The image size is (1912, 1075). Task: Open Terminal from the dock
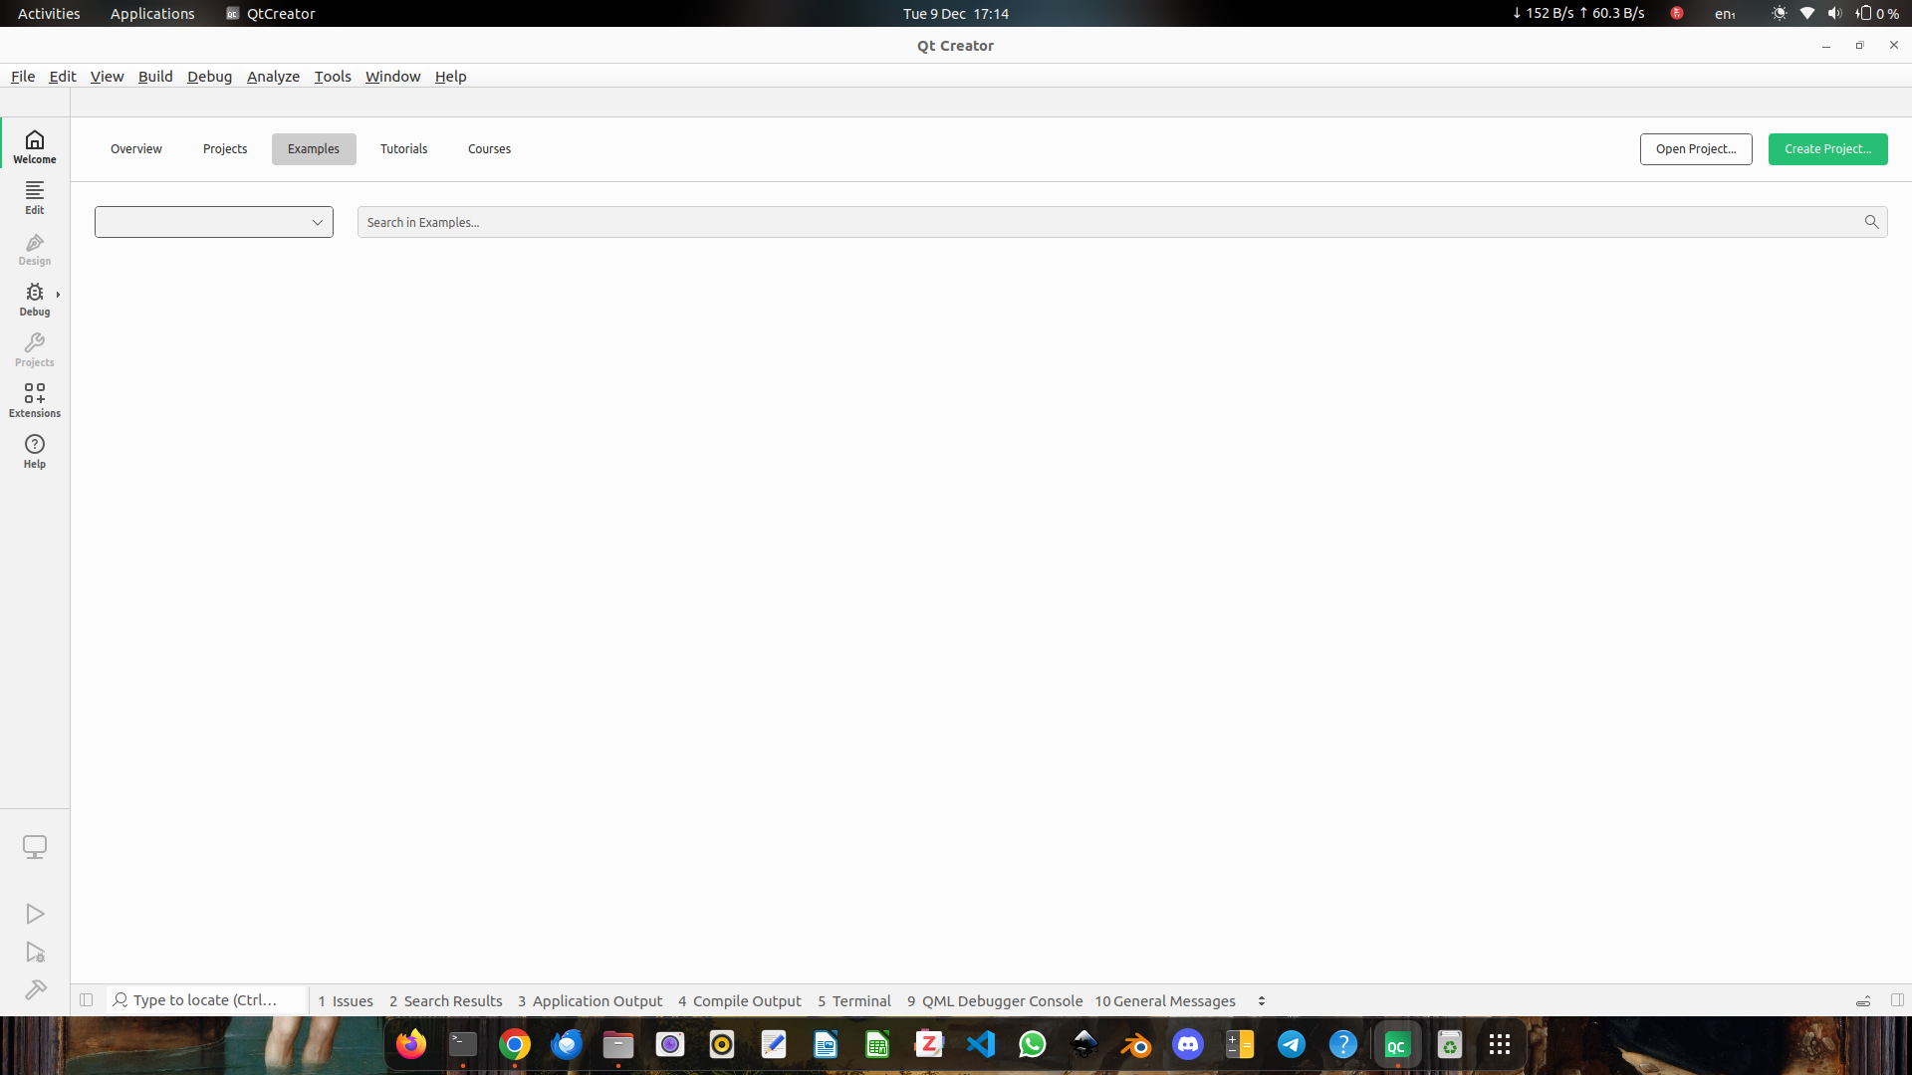pyautogui.click(x=463, y=1044)
